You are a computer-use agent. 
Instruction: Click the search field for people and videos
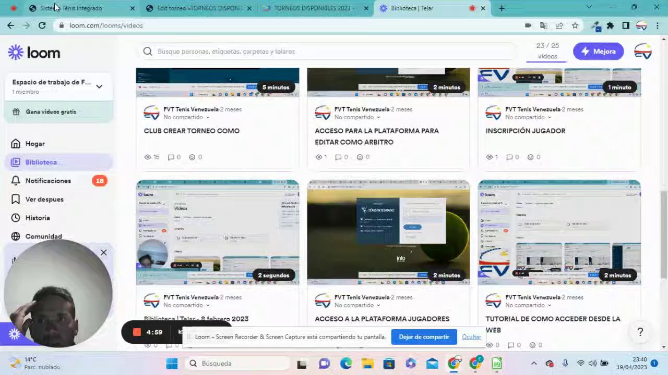329,51
